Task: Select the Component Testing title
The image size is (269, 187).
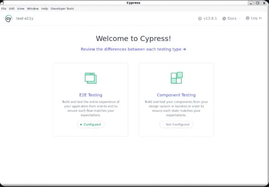Action: point(176,95)
